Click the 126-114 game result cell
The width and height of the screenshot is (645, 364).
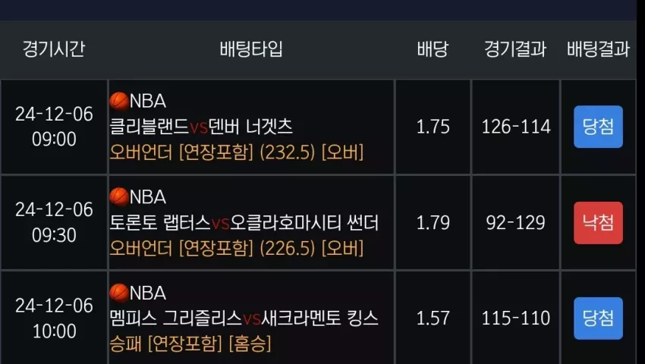[x=516, y=127]
